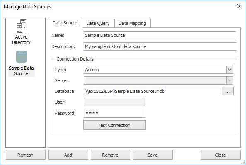
Task: Click the window resize grip
Action: (x=244, y=163)
